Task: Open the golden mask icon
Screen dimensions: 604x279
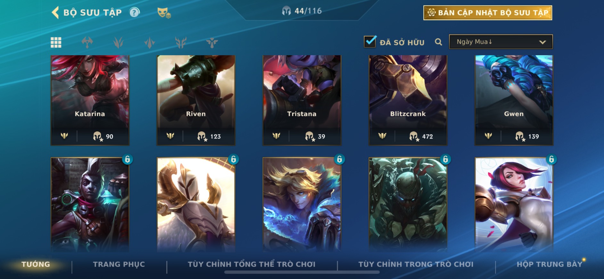Action: 164,13
